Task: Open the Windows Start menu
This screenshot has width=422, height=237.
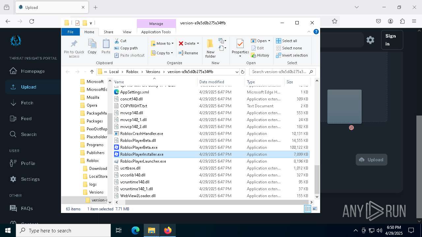Action: click(8, 230)
